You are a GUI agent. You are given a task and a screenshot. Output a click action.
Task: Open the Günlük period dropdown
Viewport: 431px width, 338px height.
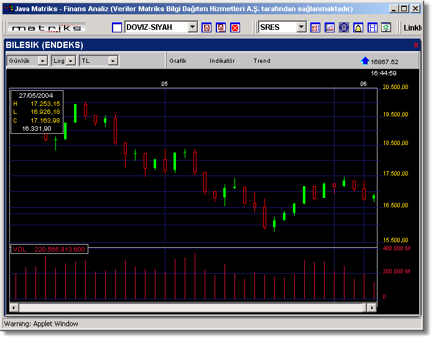click(x=42, y=61)
